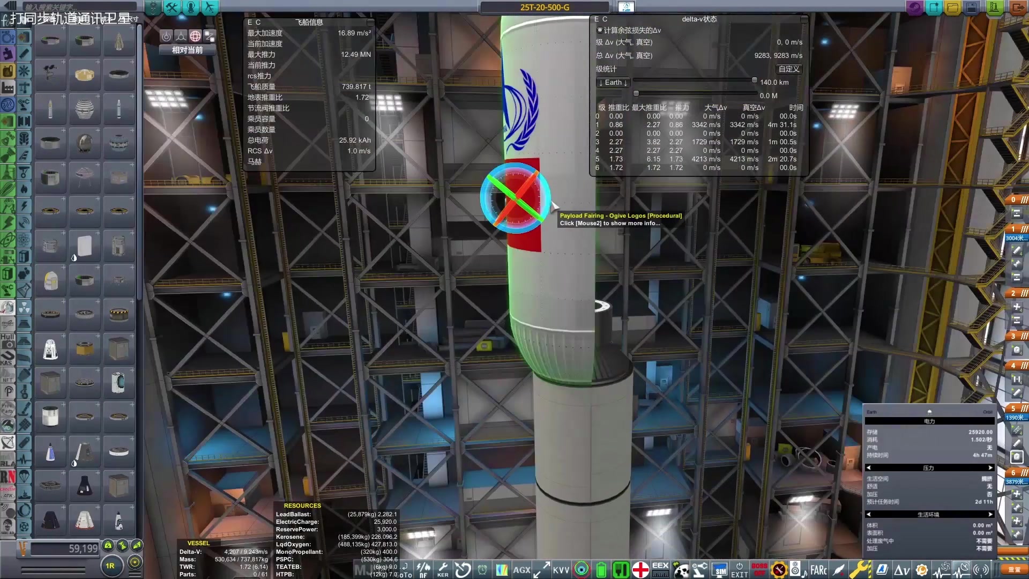1029x579 pixels.
Task: Open the FARc aerodynamics toolbar icon
Action: coord(819,569)
